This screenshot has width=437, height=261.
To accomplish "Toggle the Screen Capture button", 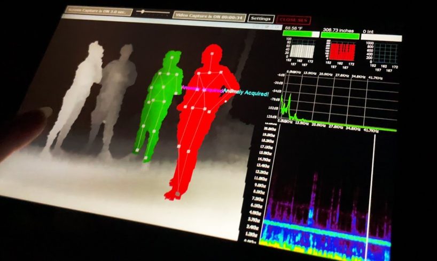I will [x=97, y=11].
